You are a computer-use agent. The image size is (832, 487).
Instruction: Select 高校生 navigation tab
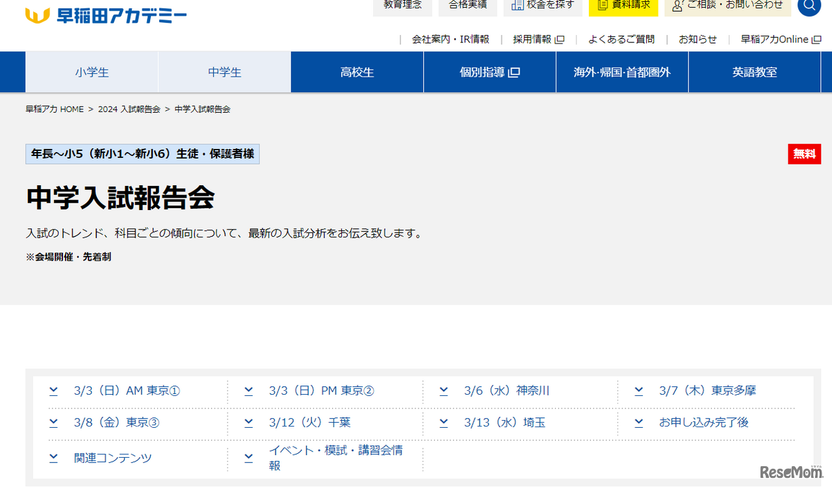click(357, 72)
